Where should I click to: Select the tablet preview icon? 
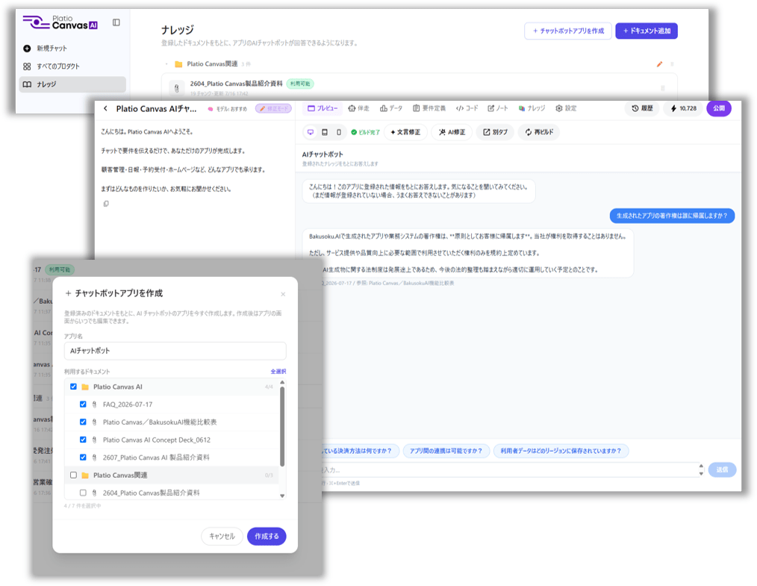pos(325,132)
